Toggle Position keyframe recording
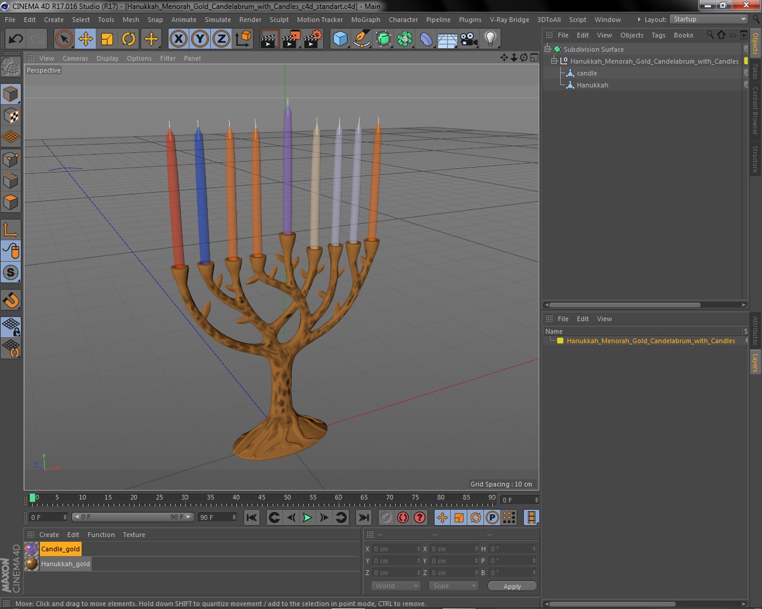Image resolution: width=762 pixels, height=609 pixels. (442, 517)
